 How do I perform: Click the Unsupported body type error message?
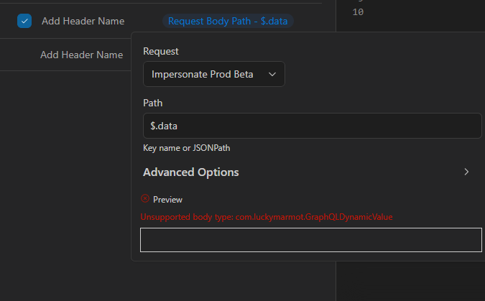267,217
